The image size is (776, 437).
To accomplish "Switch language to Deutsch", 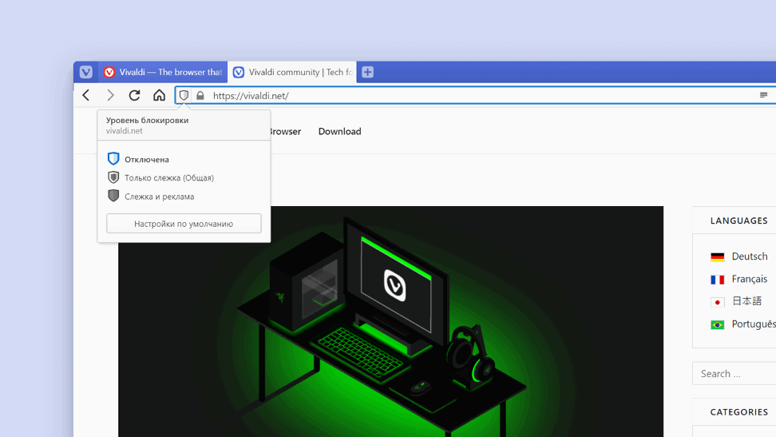I will click(x=750, y=256).
